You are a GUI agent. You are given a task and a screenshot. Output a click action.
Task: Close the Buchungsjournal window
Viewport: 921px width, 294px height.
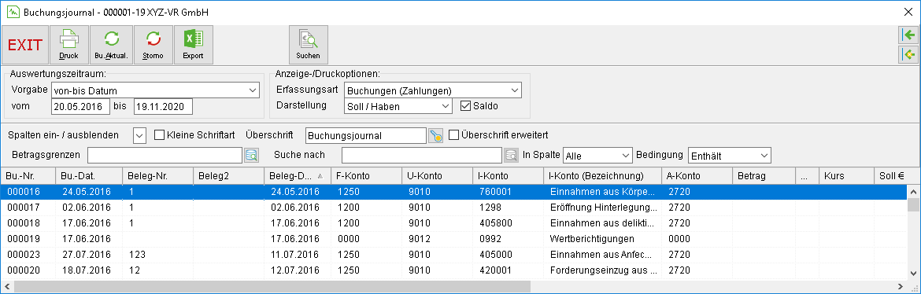point(908,11)
